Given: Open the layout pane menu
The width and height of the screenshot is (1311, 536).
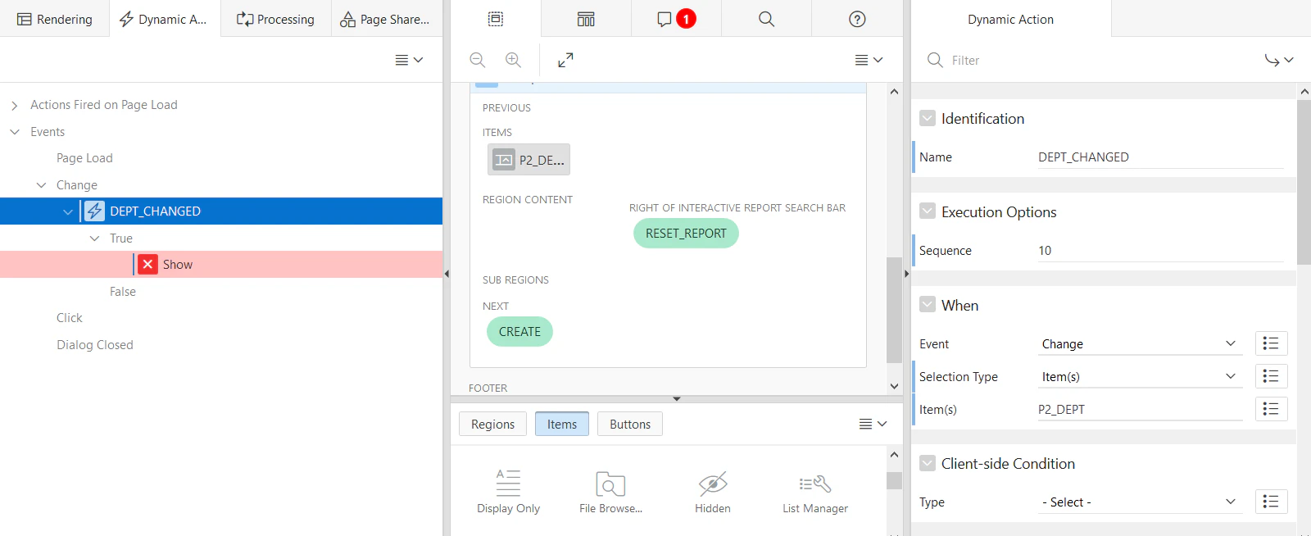Looking at the screenshot, I should click(869, 60).
